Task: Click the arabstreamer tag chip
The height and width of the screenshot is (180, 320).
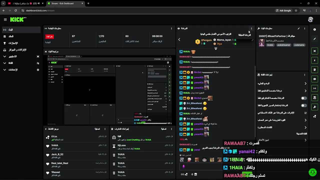Action: click(x=284, y=45)
